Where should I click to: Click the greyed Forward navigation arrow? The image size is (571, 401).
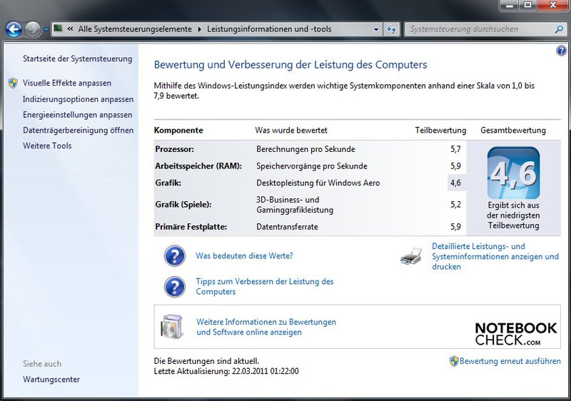(x=33, y=29)
